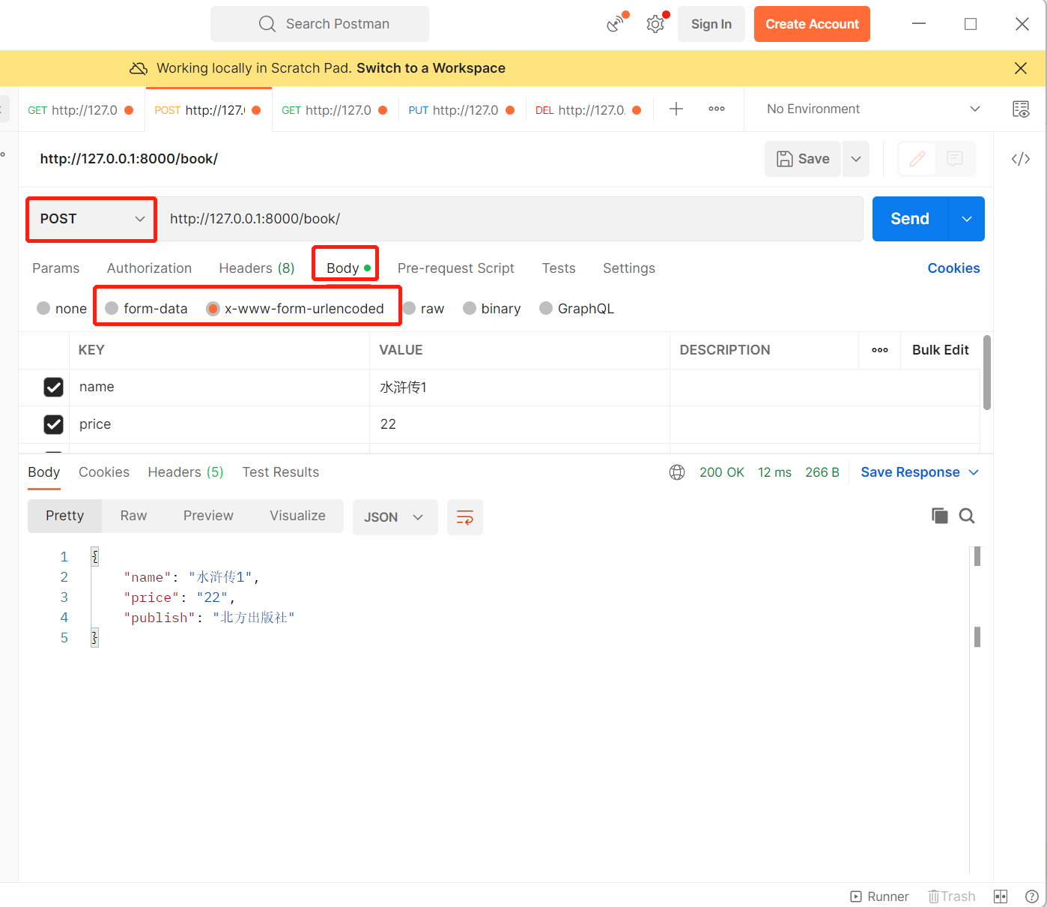
Task: Click the pencil edit icon
Action: click(x=917, y=159)
